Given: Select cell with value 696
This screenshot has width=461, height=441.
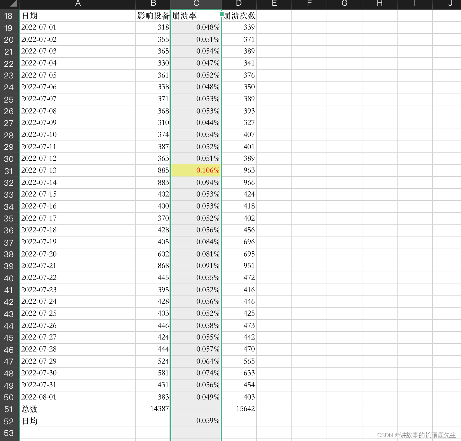Looking at the screenshot, I should click(239, 242).
